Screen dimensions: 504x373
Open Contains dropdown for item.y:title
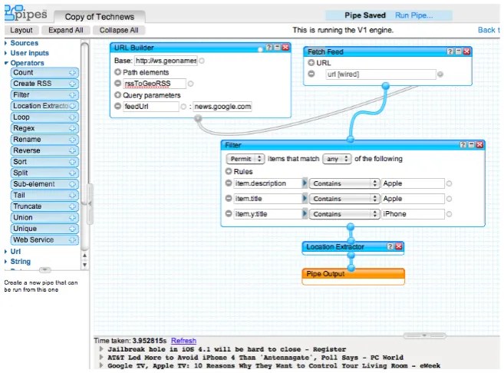point(344,214)
